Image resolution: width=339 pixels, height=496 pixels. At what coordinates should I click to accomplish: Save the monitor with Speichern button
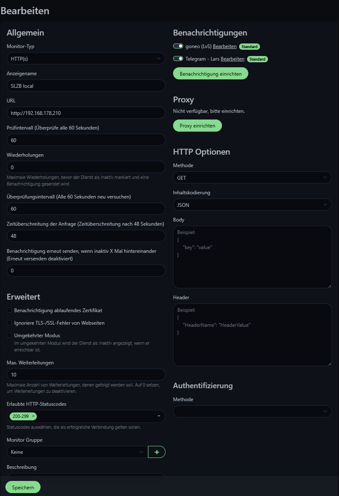[x=23, y=487]
